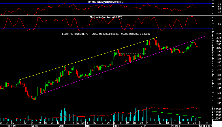The width and height of the screenshot is (222, 127).
Task: Click the 60 level label on RSI axis
Action: tap(219, 7)
